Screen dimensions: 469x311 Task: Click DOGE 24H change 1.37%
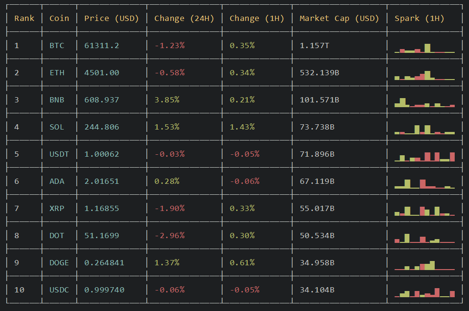tap(167, 263)
